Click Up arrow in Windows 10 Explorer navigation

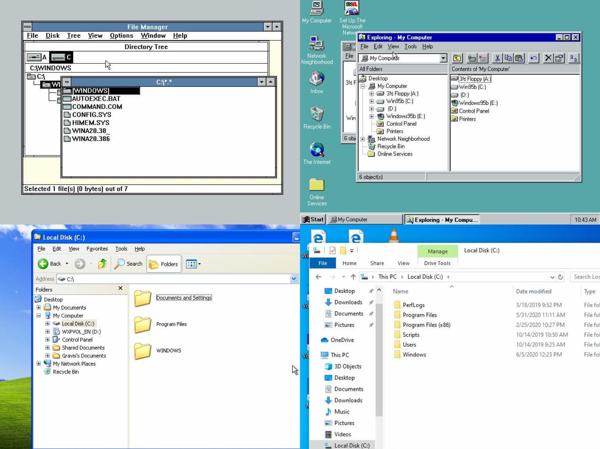(353, 277)
